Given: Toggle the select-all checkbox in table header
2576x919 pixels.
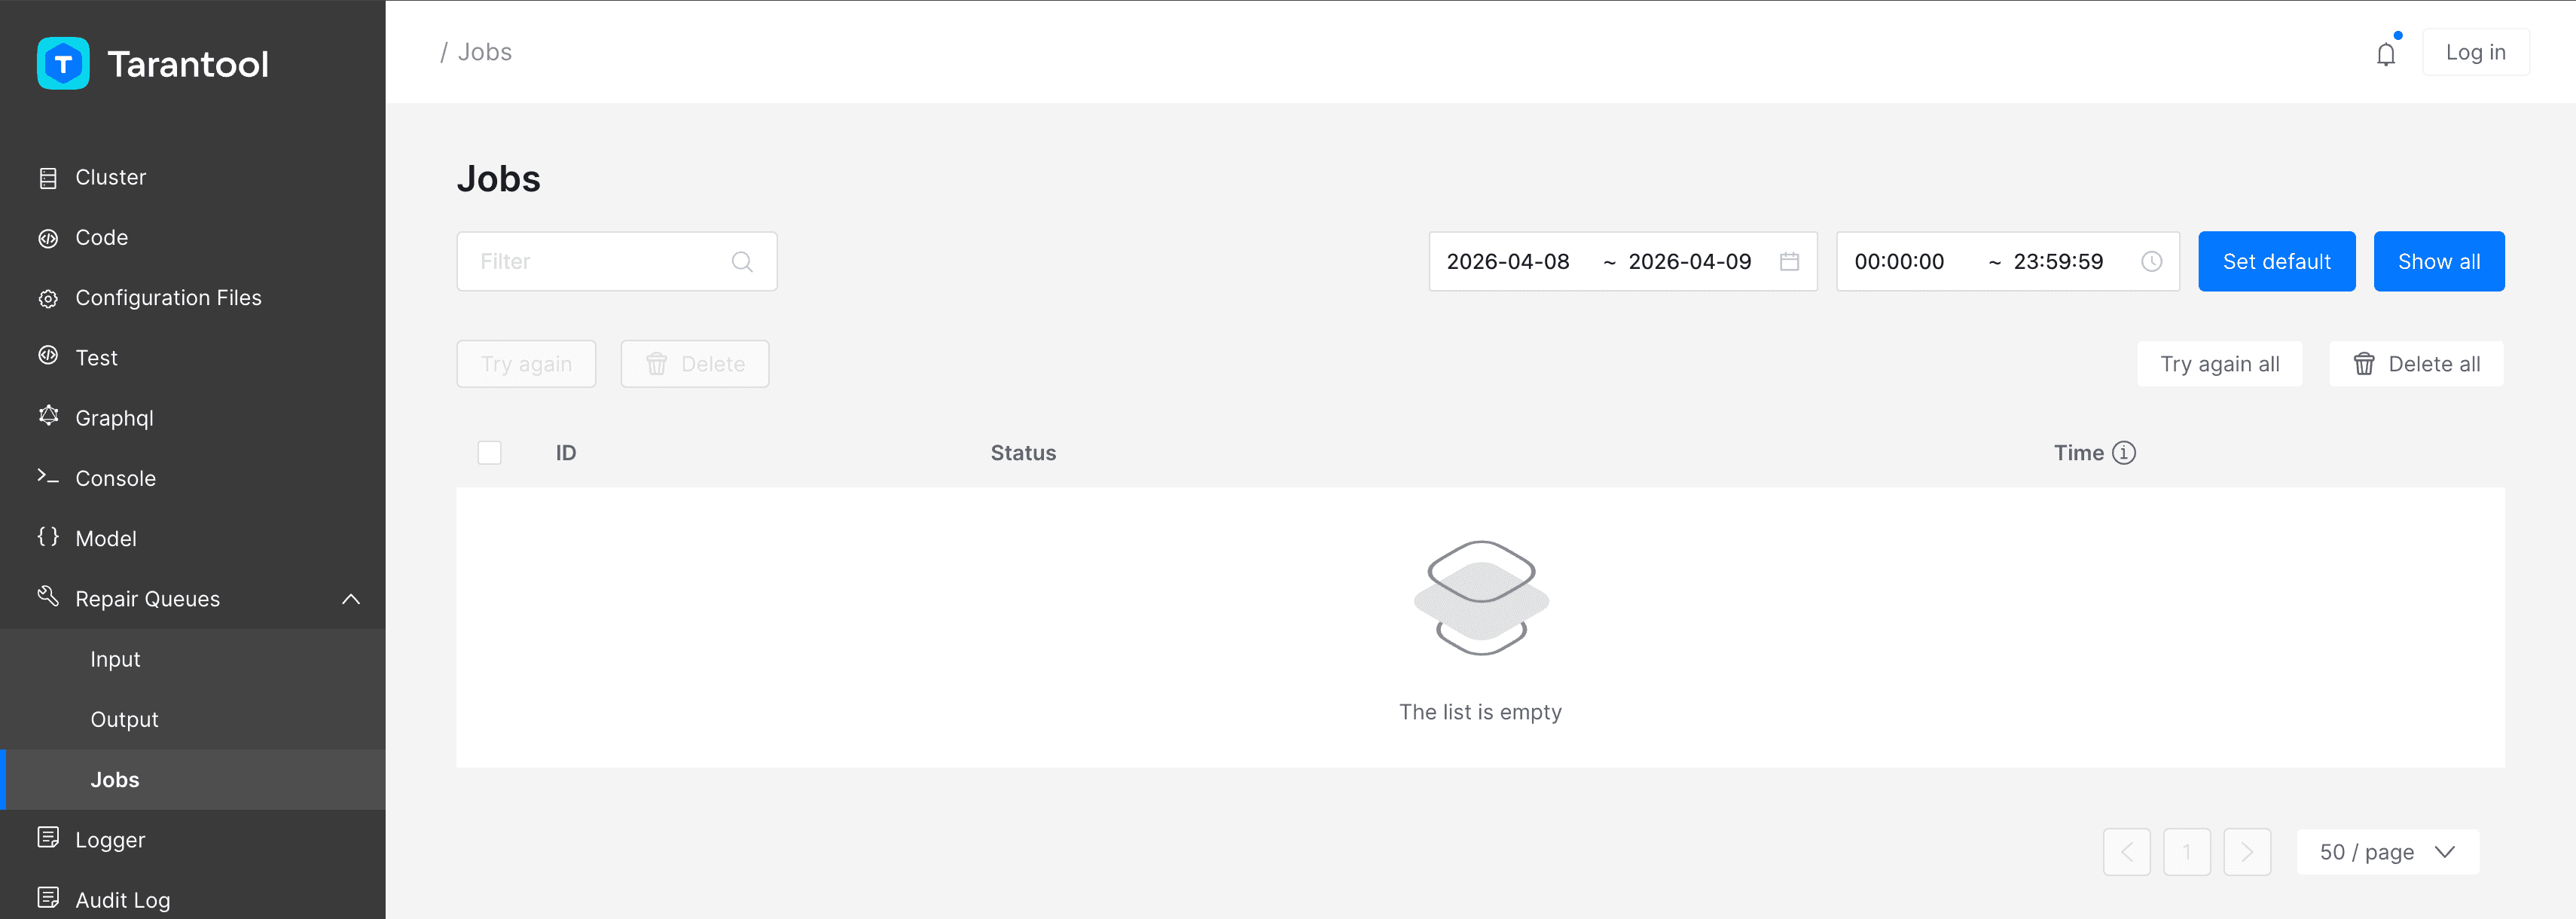Looking at the screenshot, I should coord(490,453).
